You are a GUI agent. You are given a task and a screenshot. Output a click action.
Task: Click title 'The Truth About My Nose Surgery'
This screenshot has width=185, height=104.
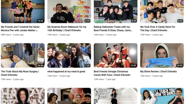click(20, 73)
